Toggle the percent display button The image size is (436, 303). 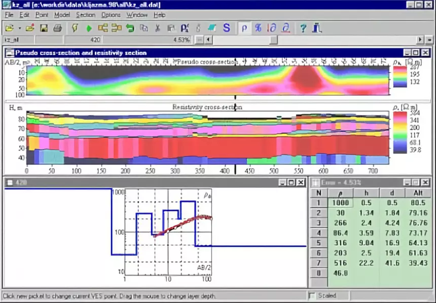click(x=259, y=28)
